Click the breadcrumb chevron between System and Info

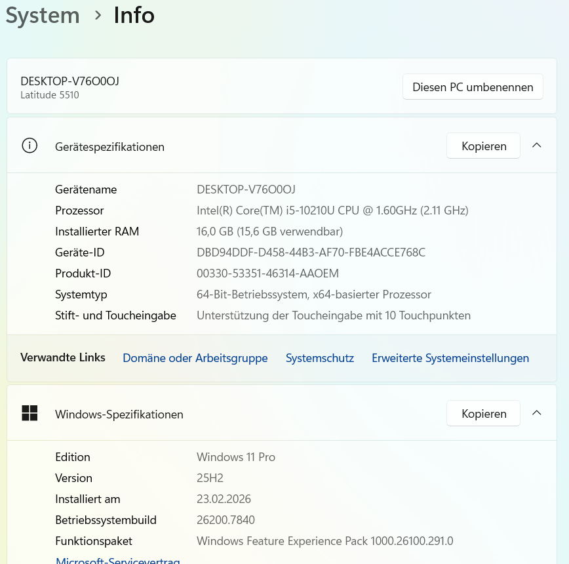[97, 15]
